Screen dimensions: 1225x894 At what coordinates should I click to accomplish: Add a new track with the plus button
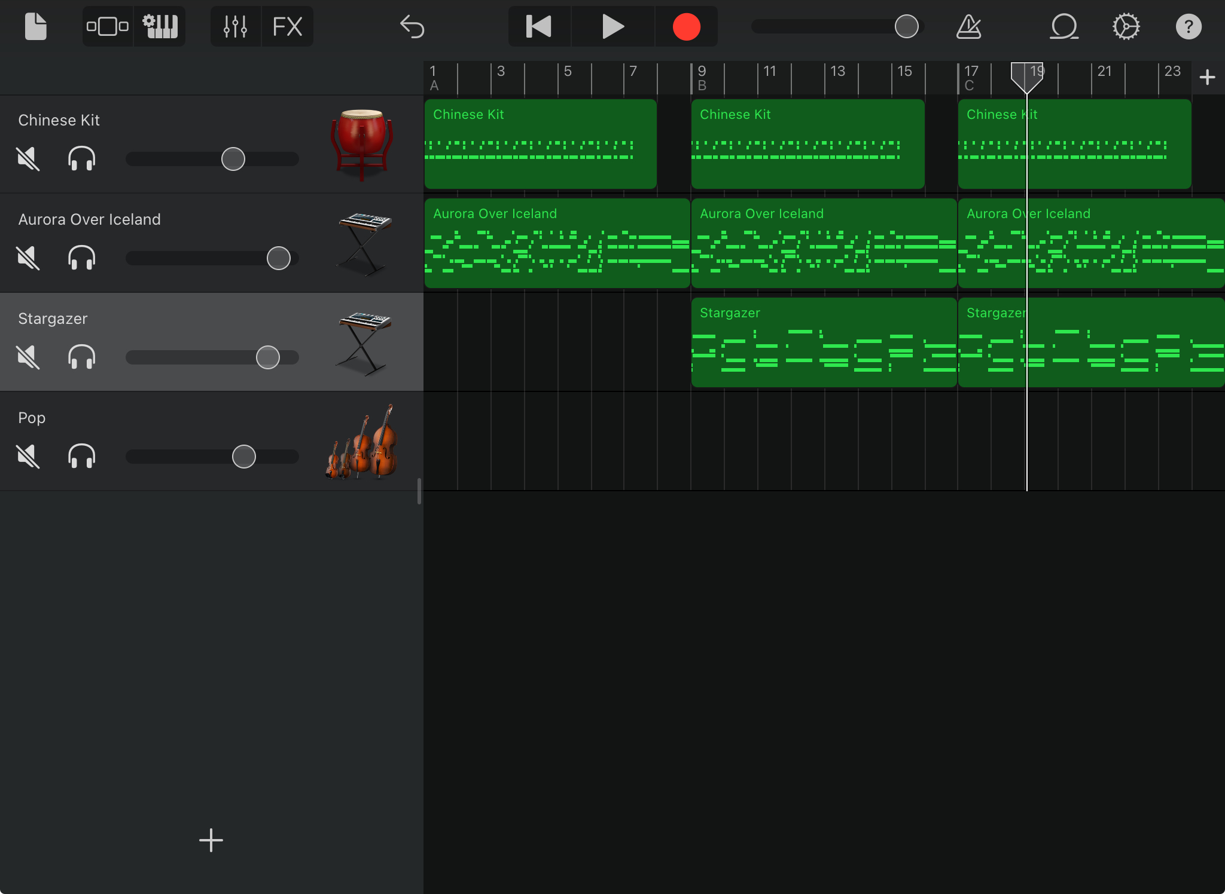point(211,840)
